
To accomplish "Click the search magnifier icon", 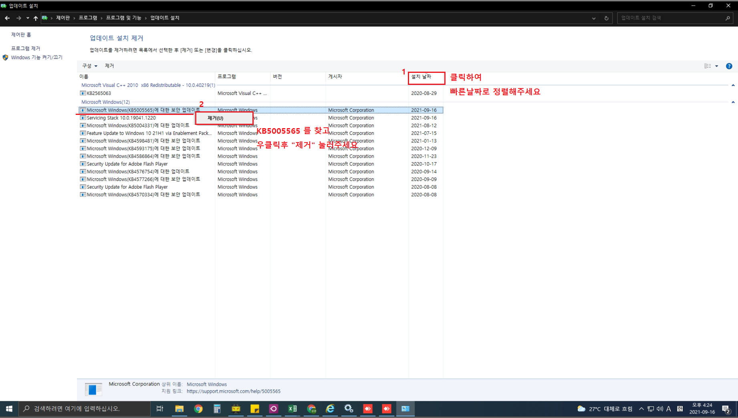I will tap(728, 18).
